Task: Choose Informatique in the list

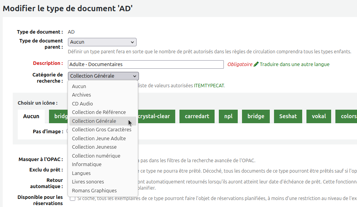Action: tap(103, 165)
